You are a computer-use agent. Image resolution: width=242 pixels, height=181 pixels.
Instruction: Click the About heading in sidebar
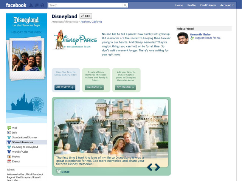tap(11, 169)
